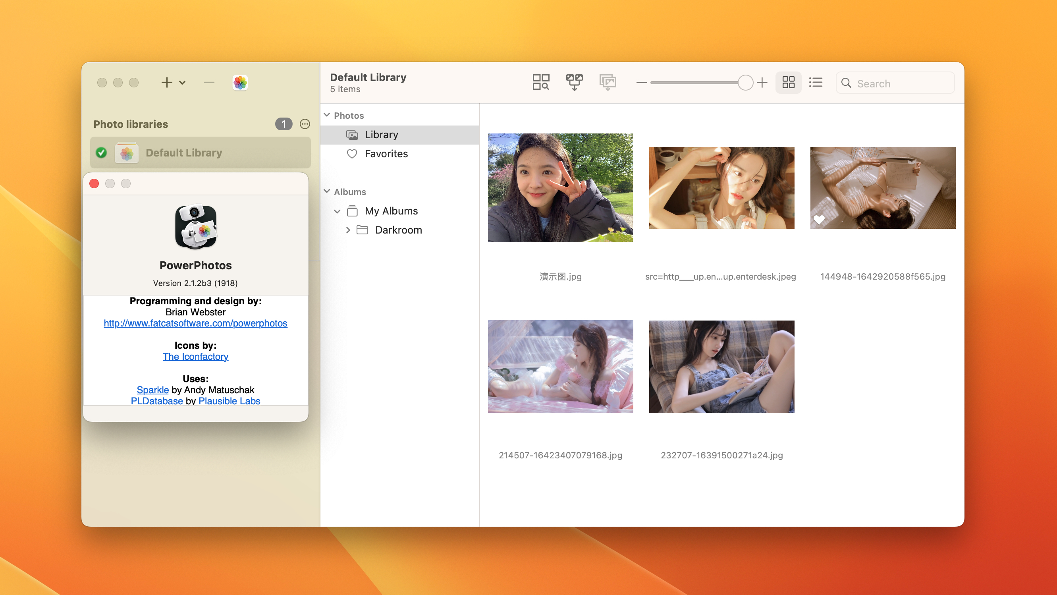Screen dimensions: 1057x595
Task: Open The Iconfactory link
Action: click(x=195, y=357)
